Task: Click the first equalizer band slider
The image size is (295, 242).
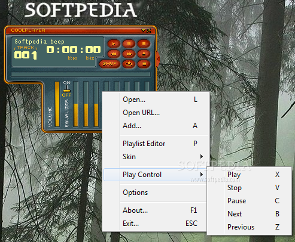Action: tap(76, 104)
